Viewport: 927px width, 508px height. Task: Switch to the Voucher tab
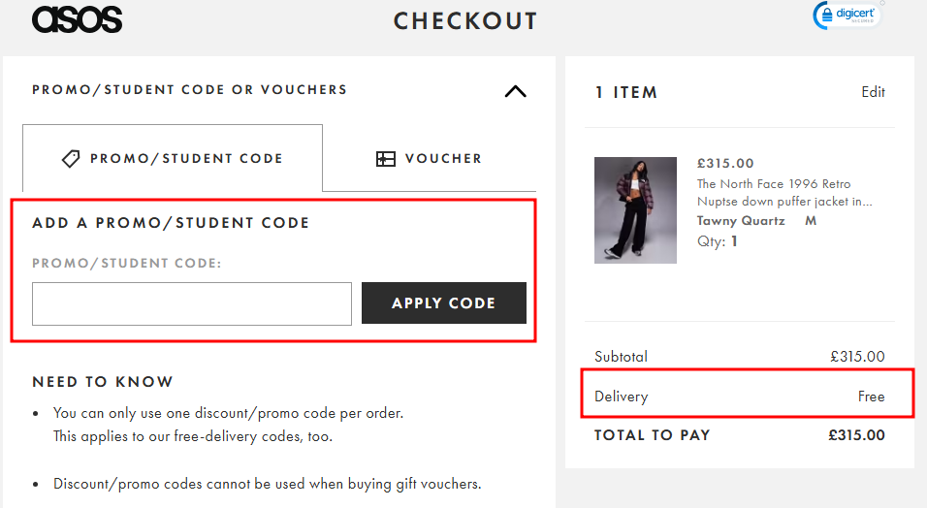pyautogui.click(x=443, y=159)
